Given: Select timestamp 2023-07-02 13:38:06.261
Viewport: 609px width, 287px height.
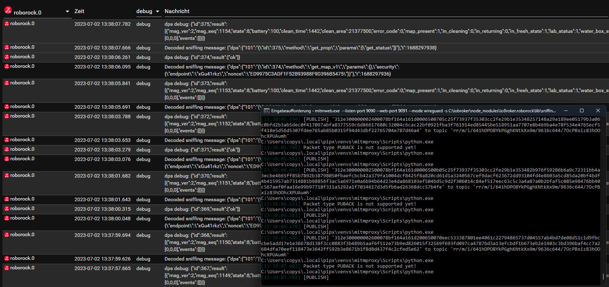Looking at the screenshot, I should coord(102,57).
